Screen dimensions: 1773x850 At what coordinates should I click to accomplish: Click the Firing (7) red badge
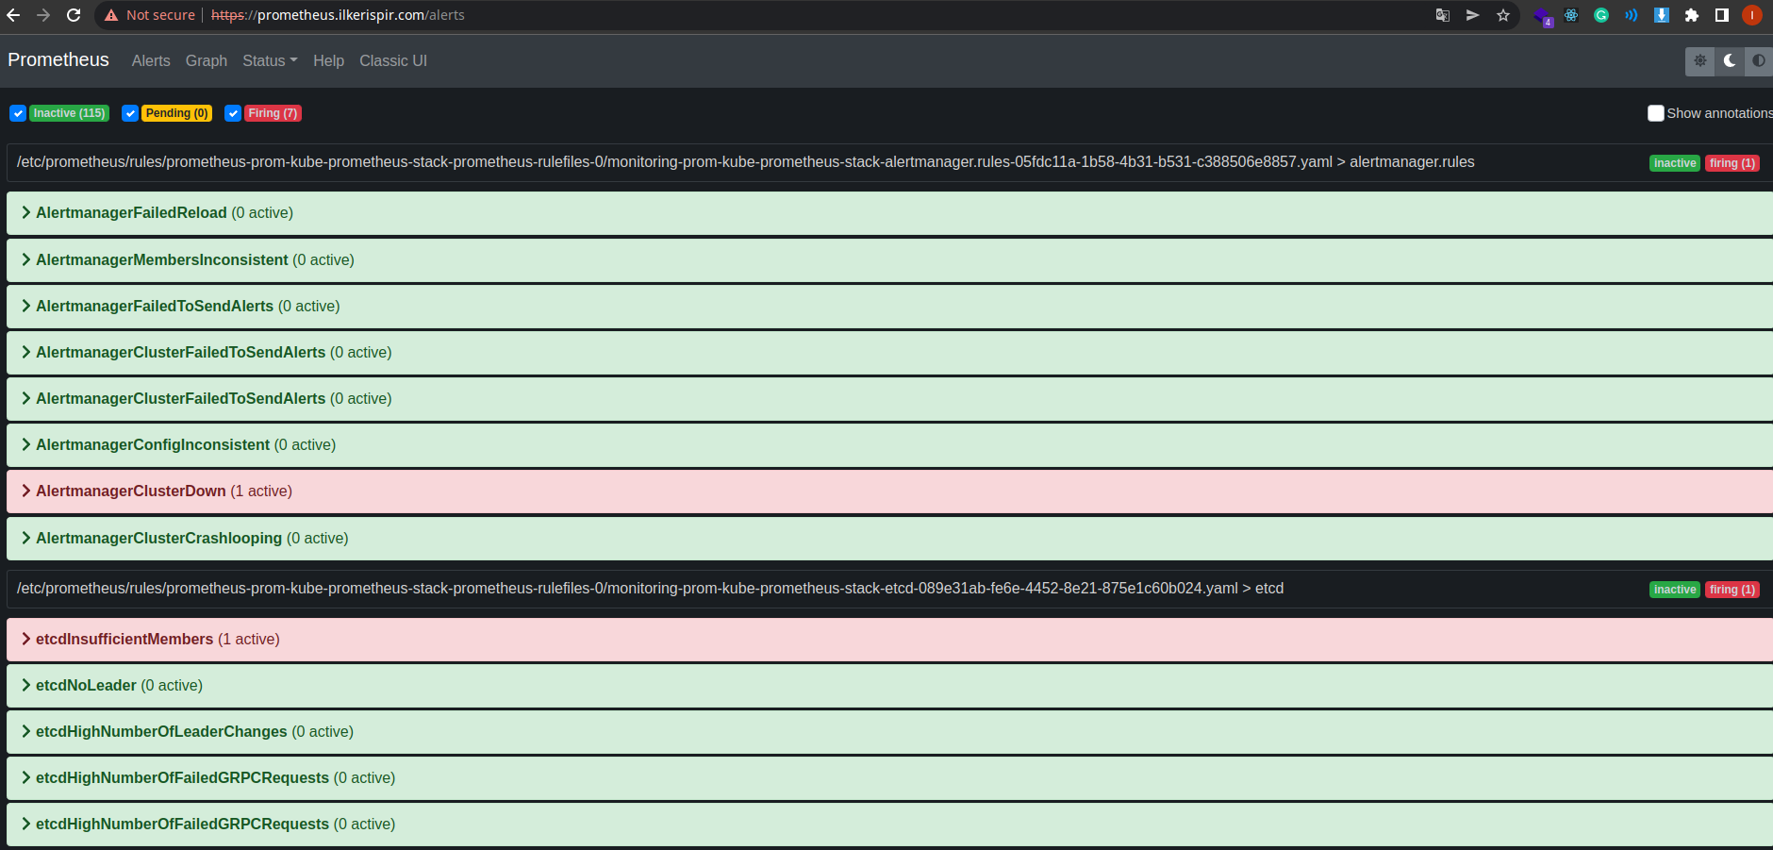coord(273,113)
